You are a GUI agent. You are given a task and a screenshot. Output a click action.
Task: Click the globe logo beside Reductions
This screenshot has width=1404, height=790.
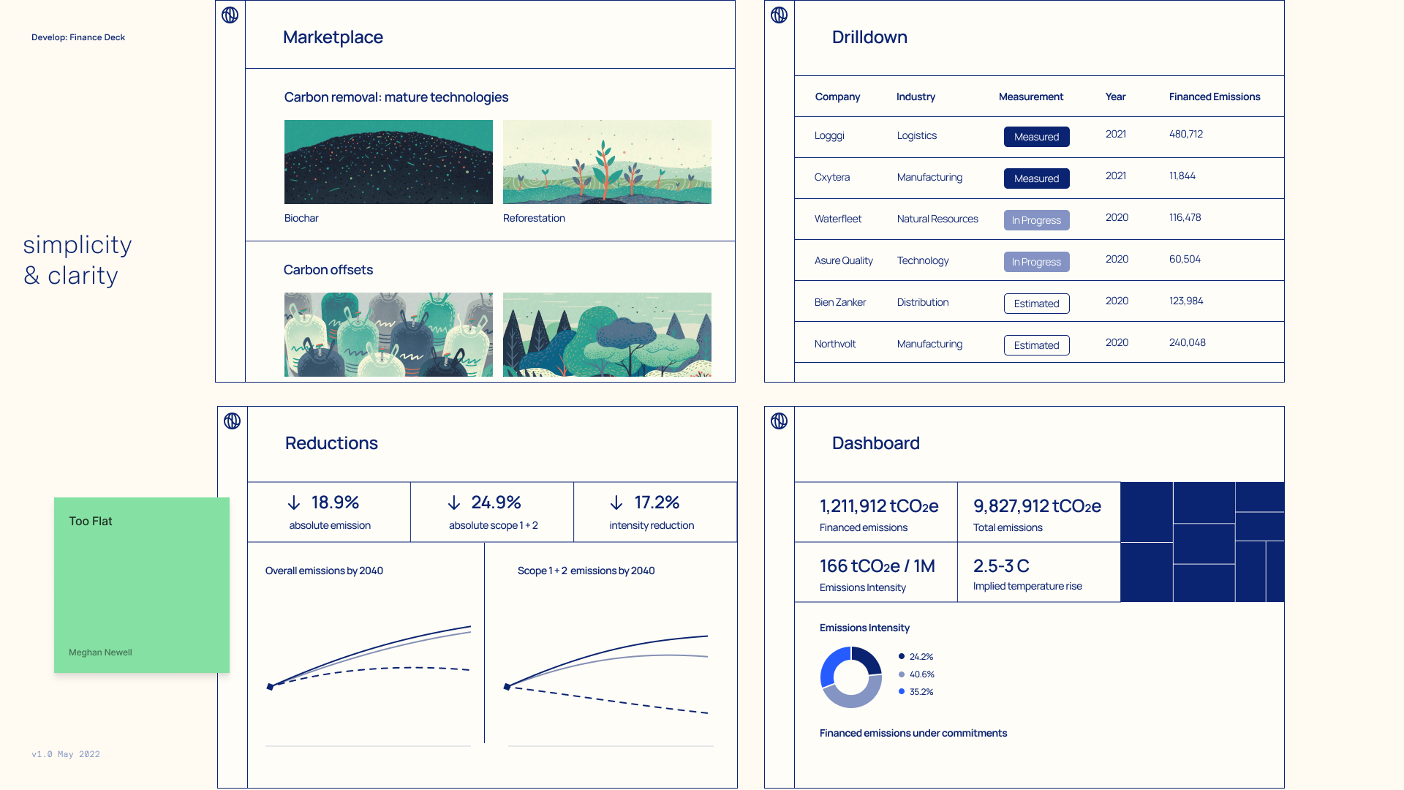pyautogui.click(x=232, y=421)
